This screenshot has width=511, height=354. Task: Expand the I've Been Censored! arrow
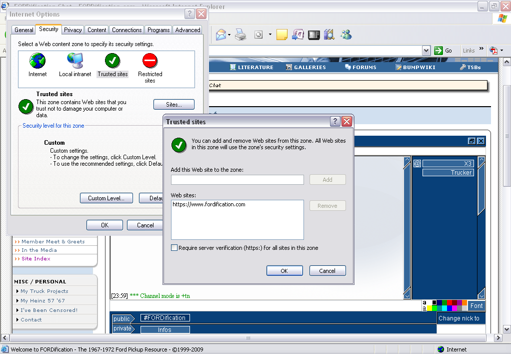(x=17, y=310)
